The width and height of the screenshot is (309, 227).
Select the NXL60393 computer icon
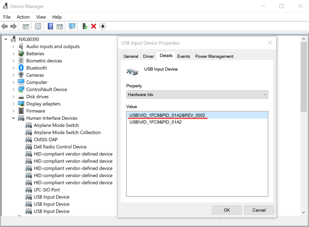13,39
